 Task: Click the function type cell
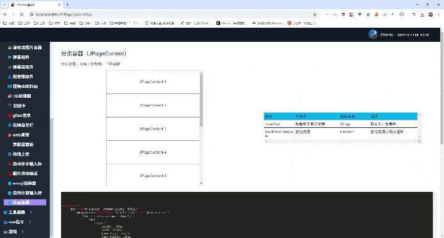(354, 133)
